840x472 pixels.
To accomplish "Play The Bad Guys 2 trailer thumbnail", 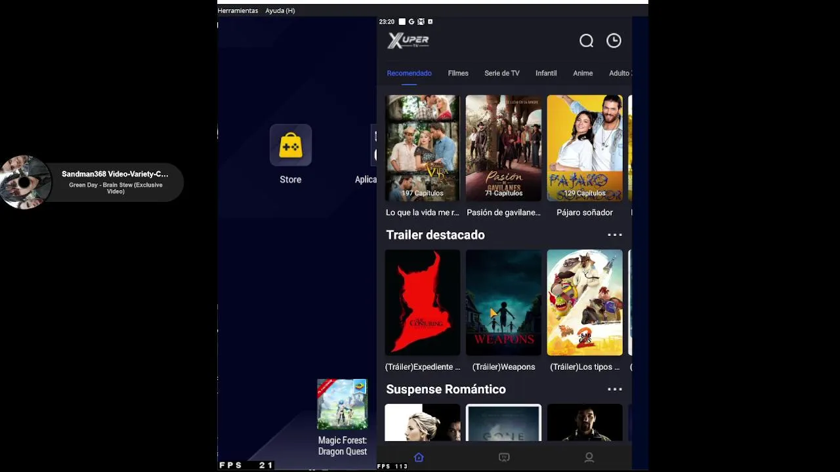I will 585,302.
